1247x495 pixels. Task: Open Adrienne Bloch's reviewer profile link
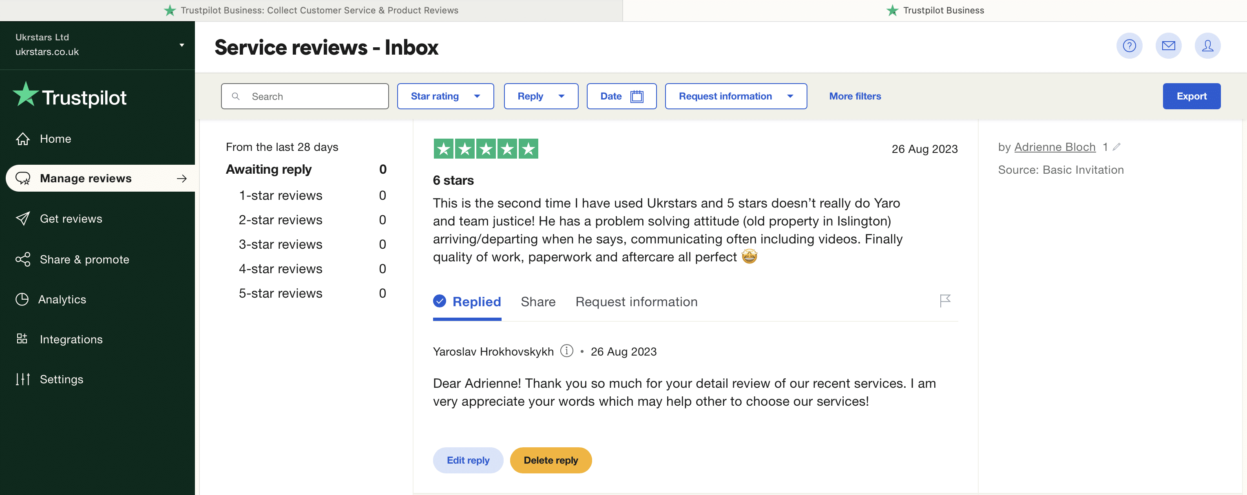pos(1055,147)
